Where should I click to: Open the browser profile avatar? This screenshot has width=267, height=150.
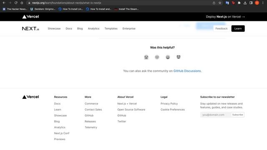coord(257,3)
